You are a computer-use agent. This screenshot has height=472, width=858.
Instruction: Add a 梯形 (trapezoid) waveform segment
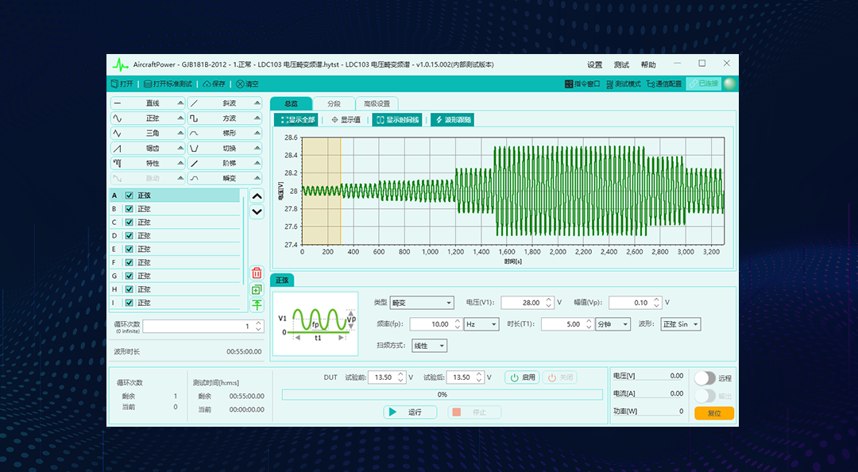(x=225, y=133)
